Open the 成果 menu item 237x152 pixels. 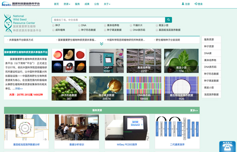pyautogui.click(x=87, y=4)
